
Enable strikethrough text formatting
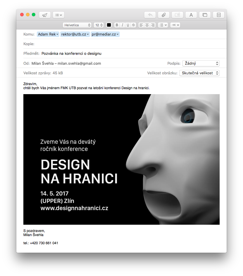(133, 25)
